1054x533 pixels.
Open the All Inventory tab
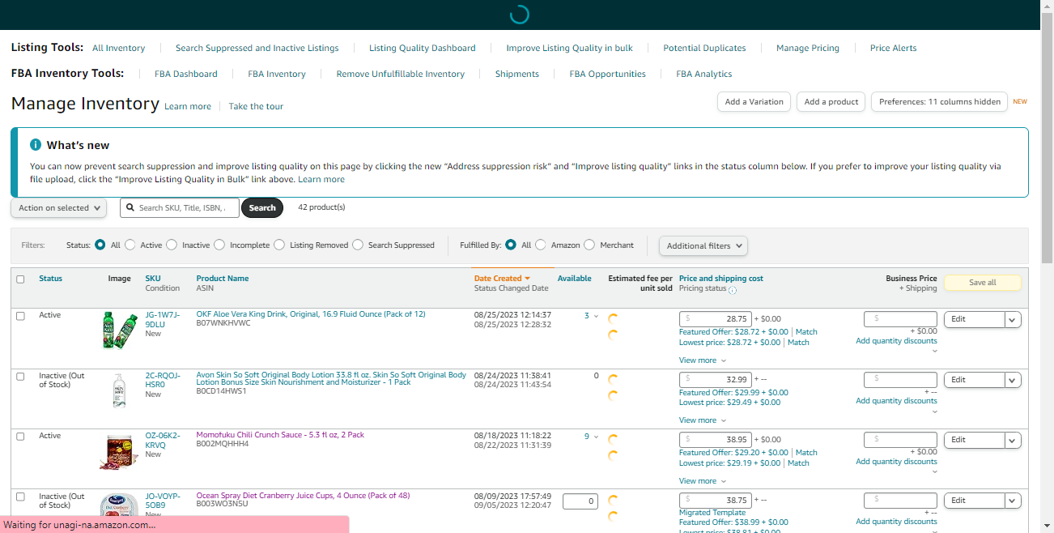pos(118,48)
